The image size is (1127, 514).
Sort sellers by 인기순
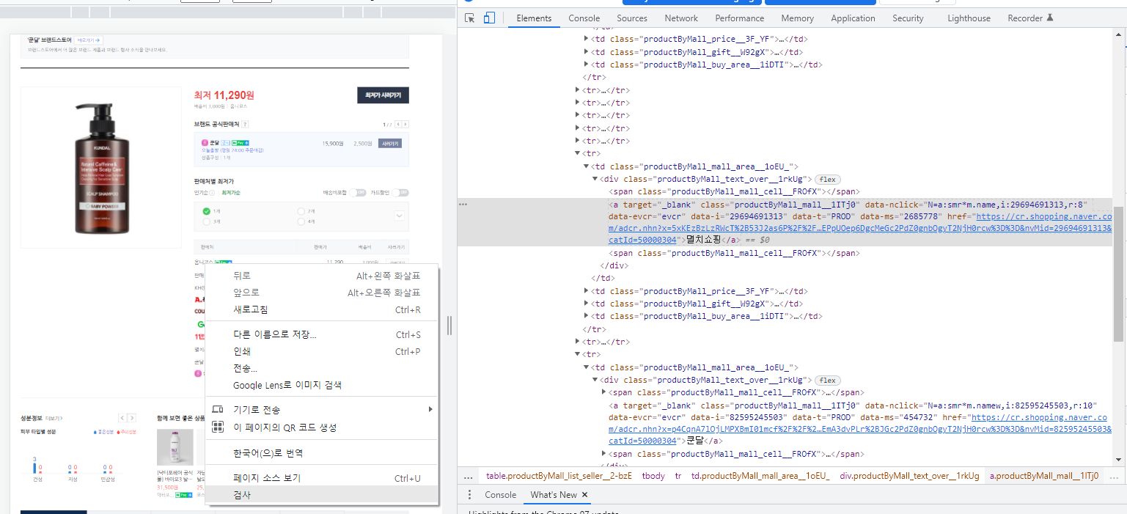pos(201,193)
